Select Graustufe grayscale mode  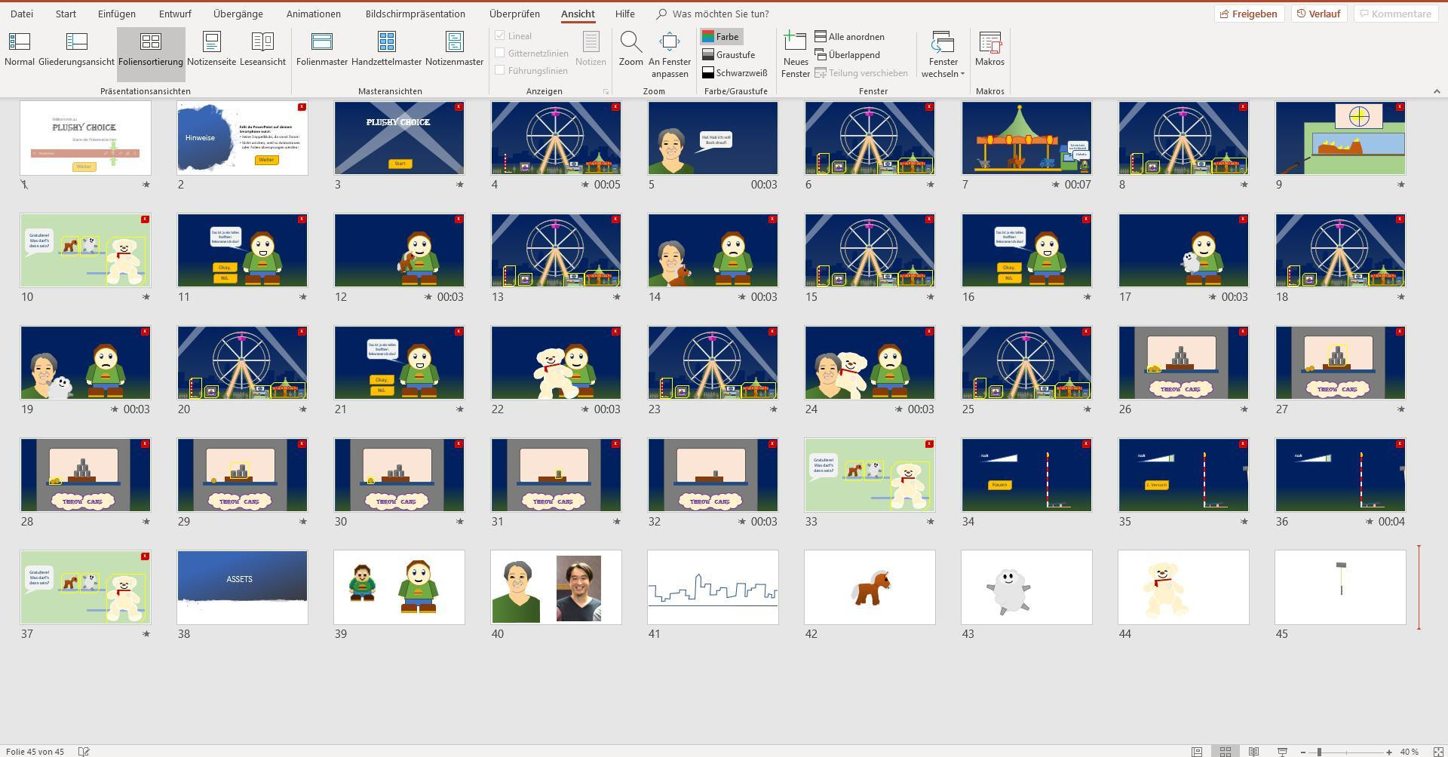click(729, 54)
